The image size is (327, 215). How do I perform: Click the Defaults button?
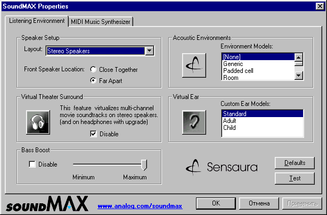click(x=295, y=163)
